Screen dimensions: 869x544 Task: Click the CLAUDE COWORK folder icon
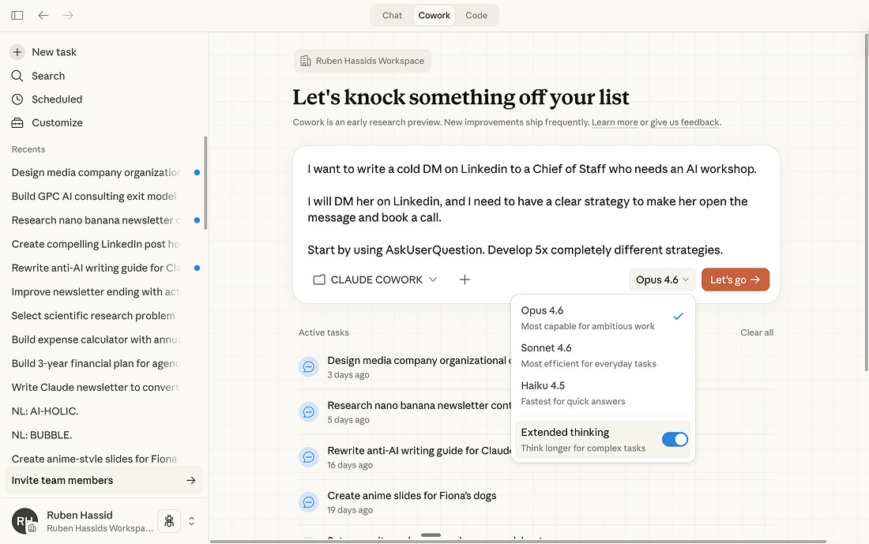[319, 280]
